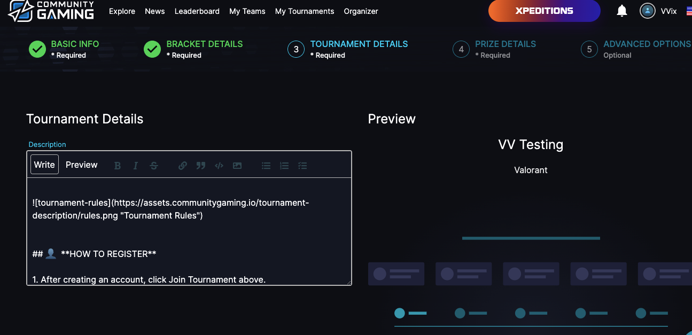Select step 4 circle icon
This screenshot has height=335, width=692.
[461, 49]
